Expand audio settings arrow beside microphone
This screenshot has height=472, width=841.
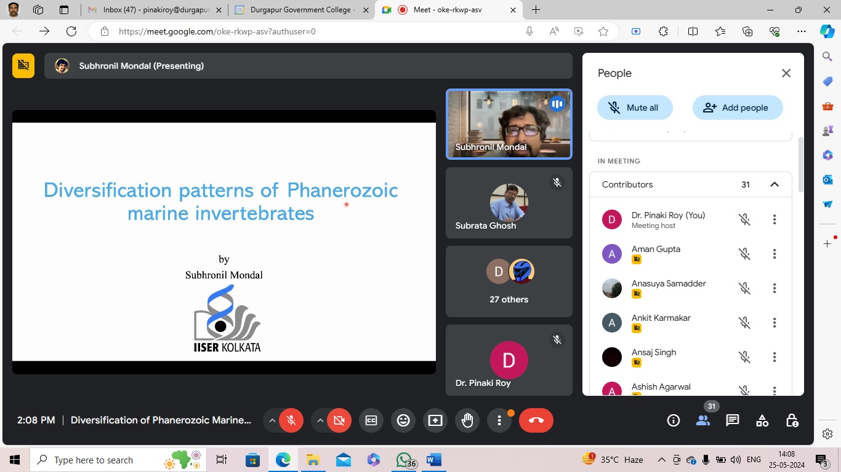pos(272,420)
